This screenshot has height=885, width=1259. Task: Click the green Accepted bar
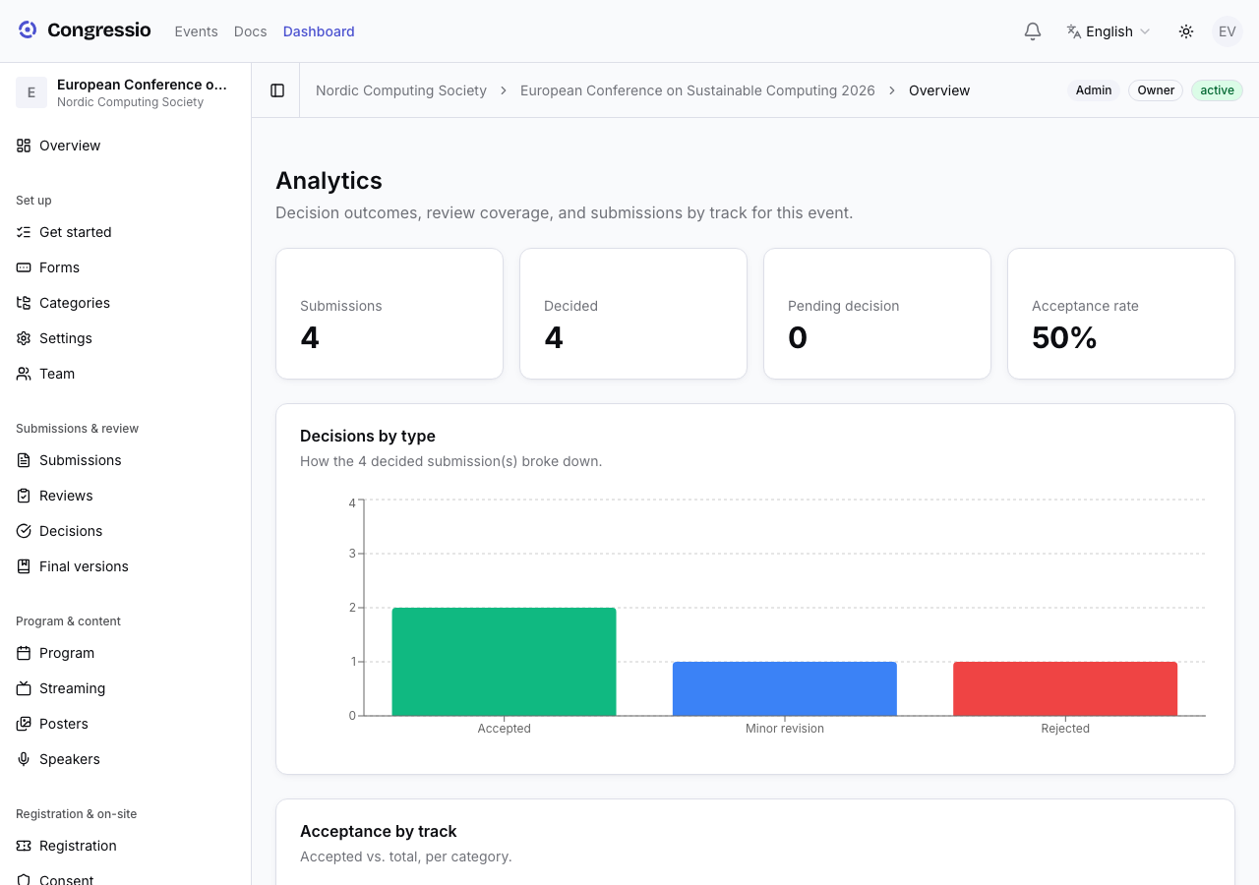pyautogui.click(x=504, y=662)
